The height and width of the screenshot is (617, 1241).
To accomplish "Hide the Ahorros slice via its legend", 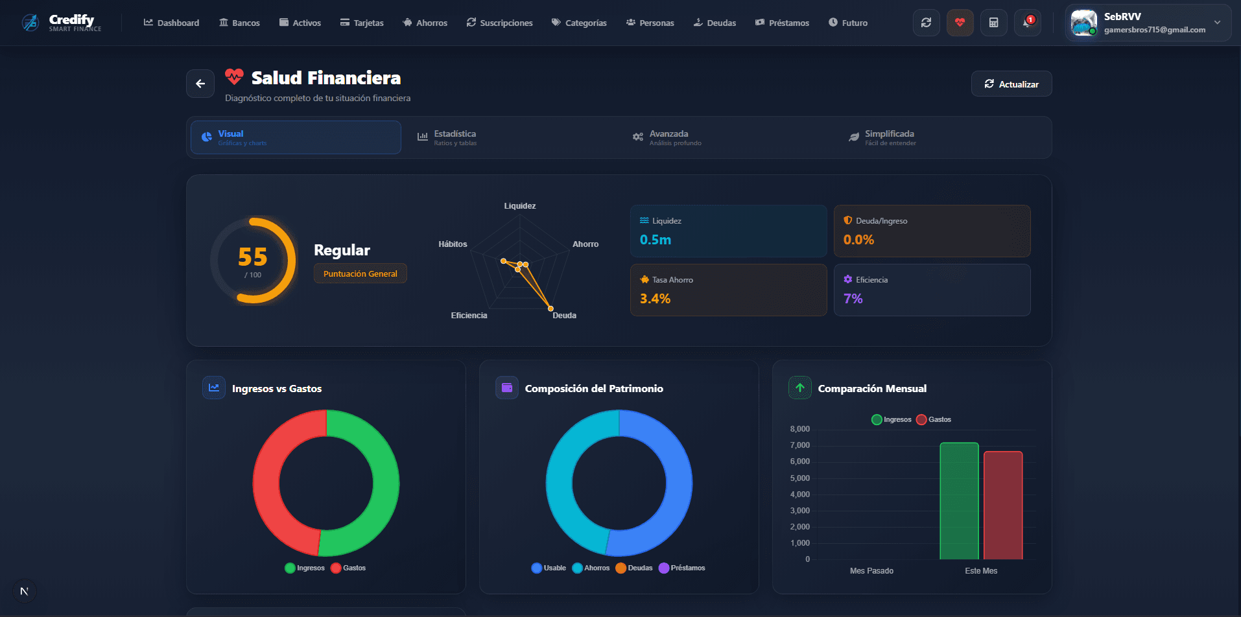I will pyautogui.click(x=590, y=568).
